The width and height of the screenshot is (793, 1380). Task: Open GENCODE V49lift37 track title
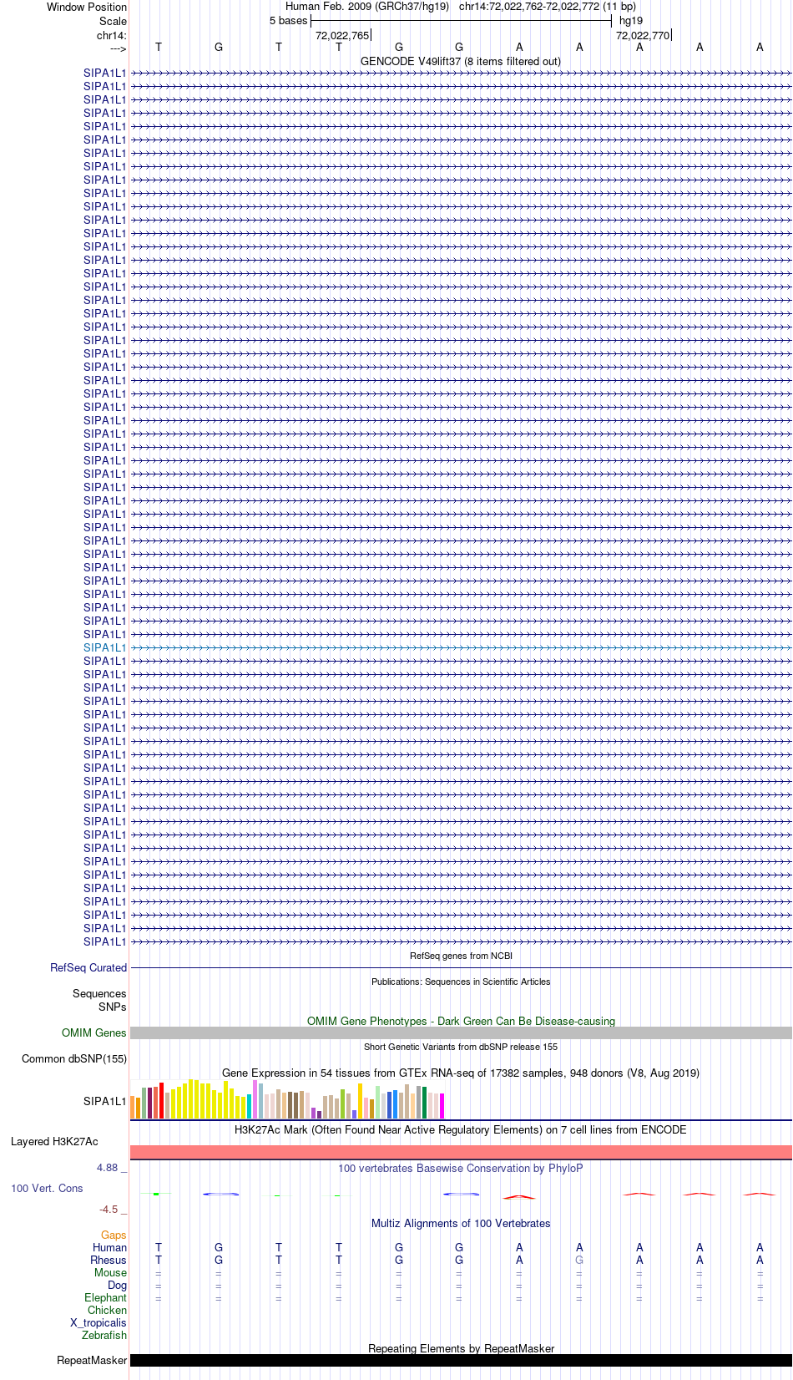click(x=461, y=61)
